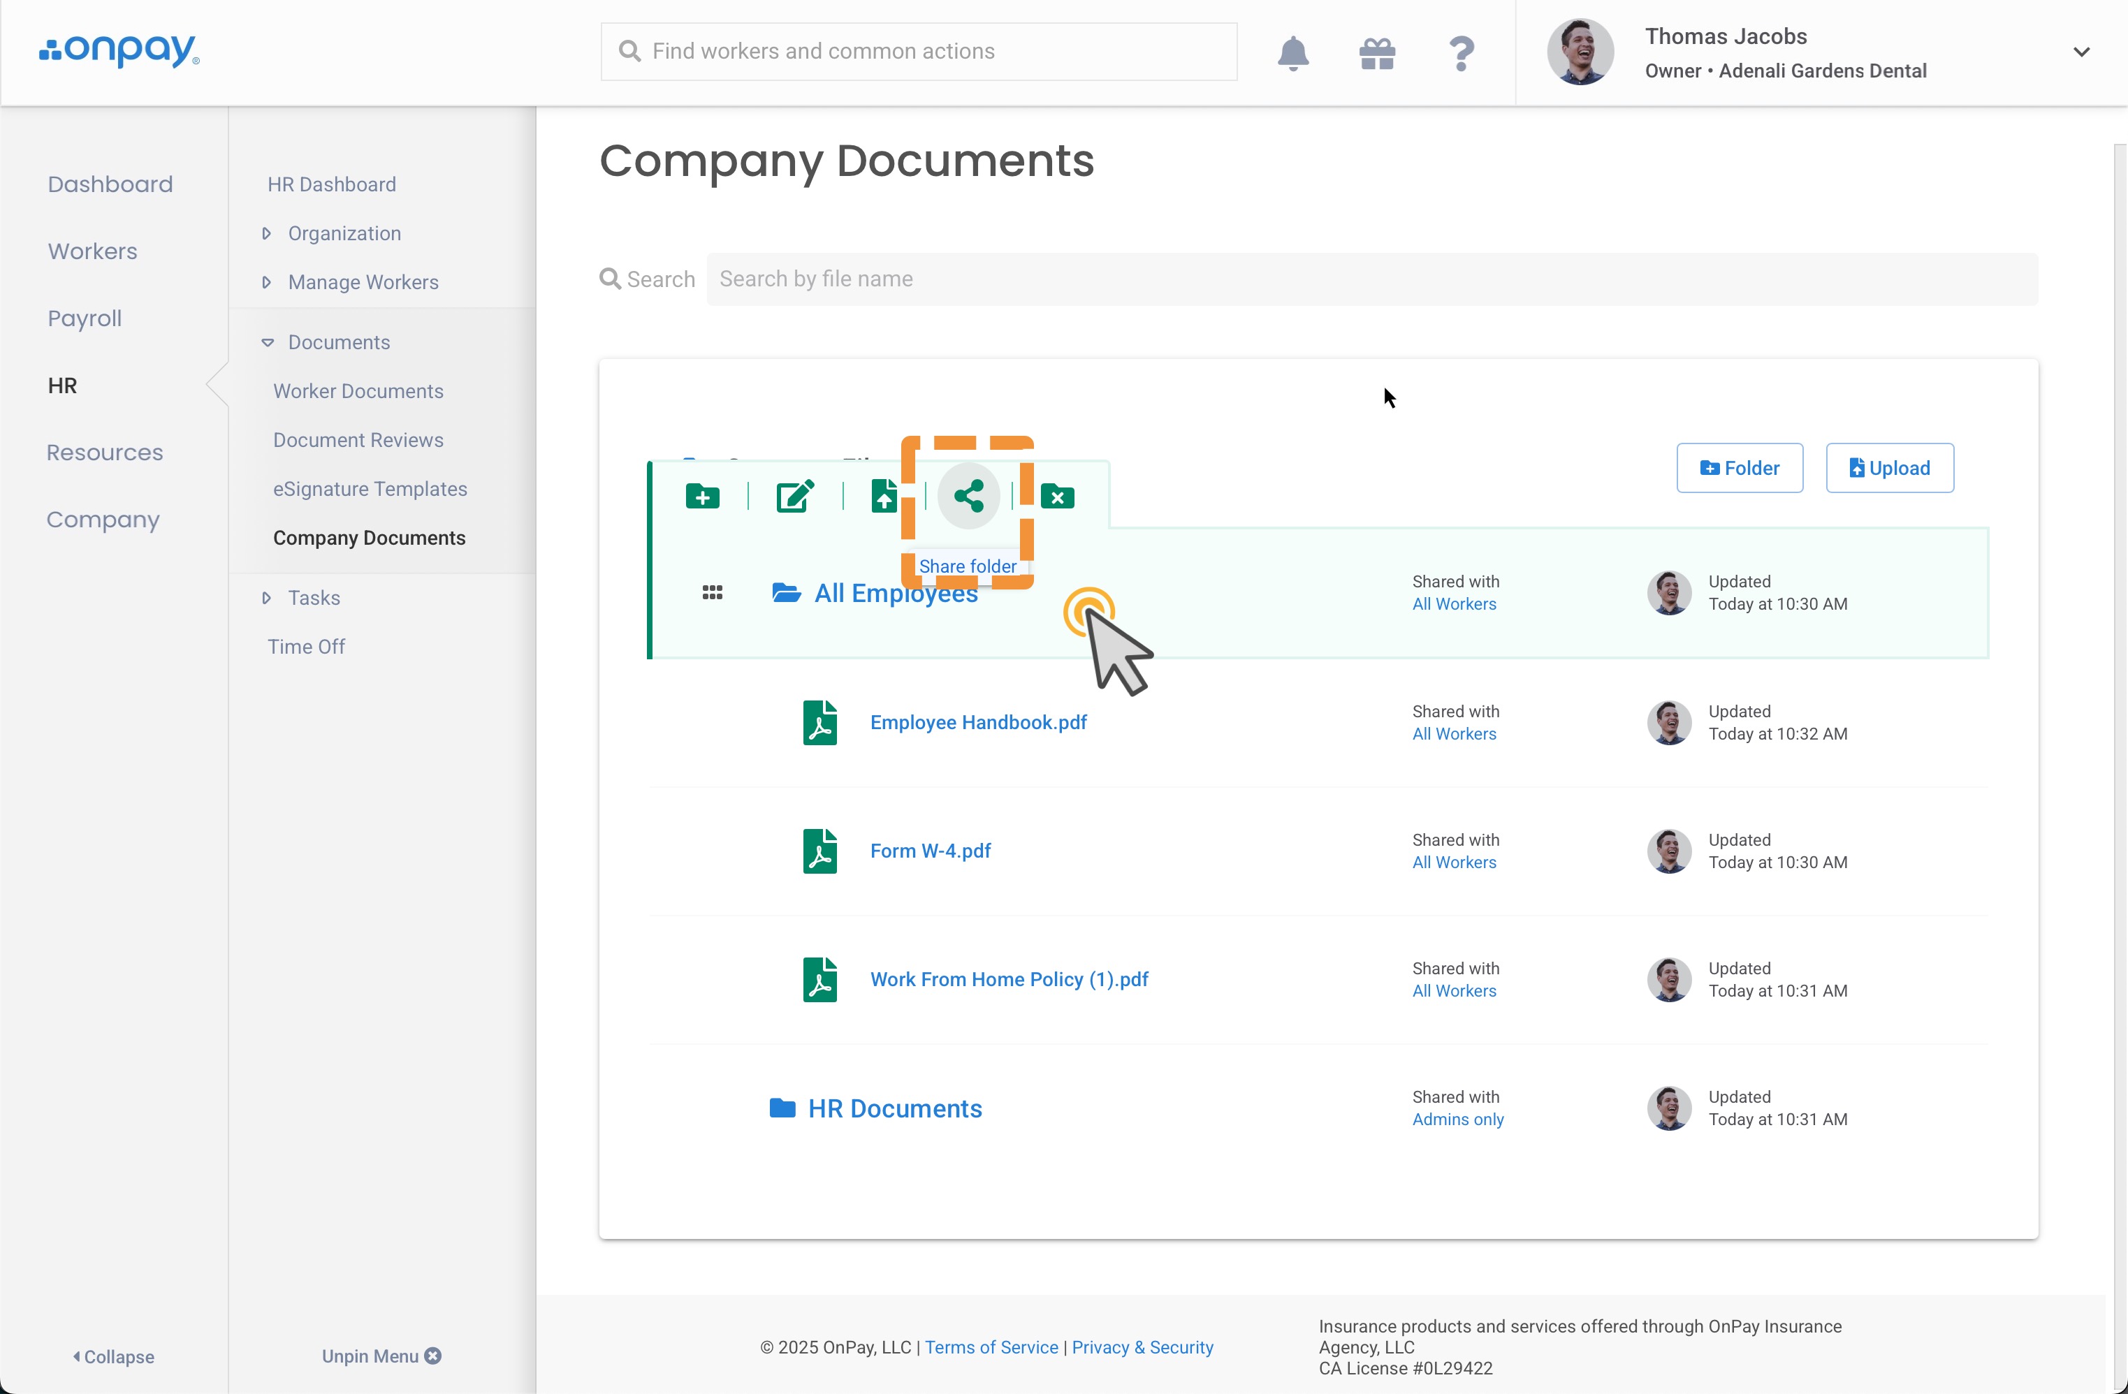The image size is (2128, 1394).
Task: Click the add subfolder icon
Action: coord(703,497)
